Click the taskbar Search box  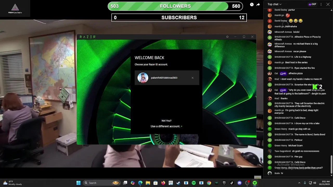101,183
